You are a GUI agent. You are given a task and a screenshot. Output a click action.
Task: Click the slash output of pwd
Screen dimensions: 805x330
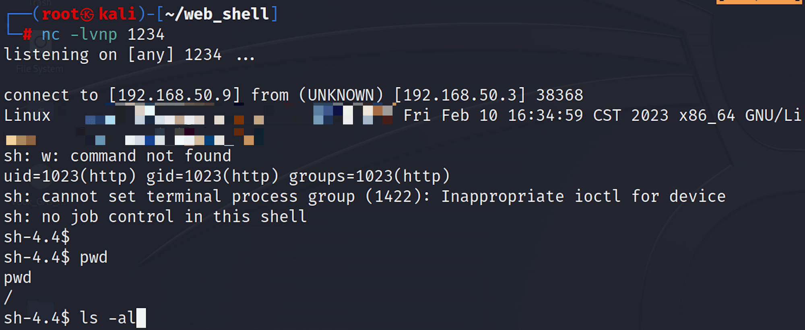pos(8,298)
